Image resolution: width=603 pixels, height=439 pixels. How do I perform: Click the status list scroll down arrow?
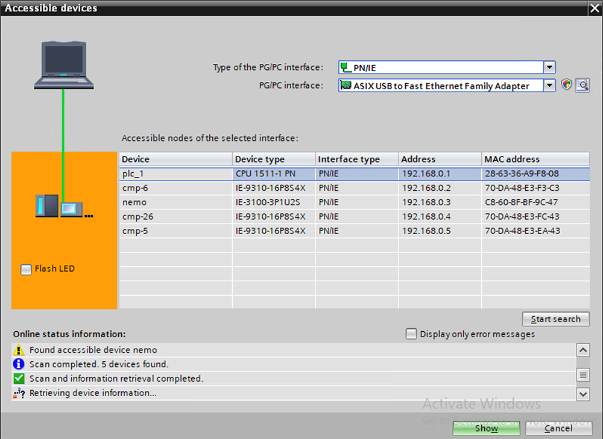pyautogui.click(x=583, y=394)
